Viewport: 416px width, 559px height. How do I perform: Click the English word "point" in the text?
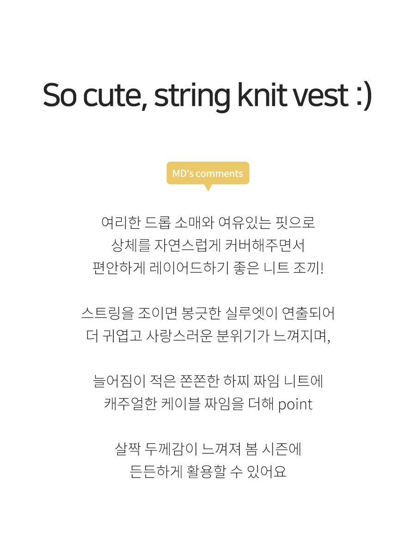pos(295,405)
